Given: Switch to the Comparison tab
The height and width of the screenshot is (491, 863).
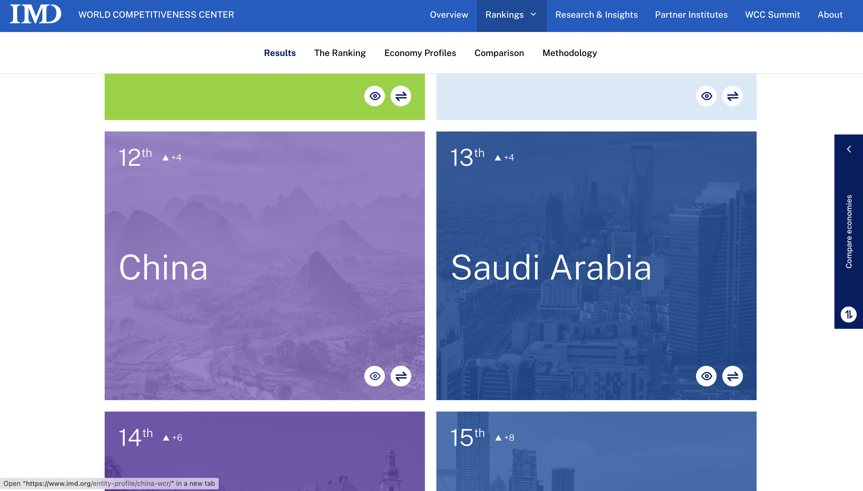Looking at the screenshot, I should 499,53.
